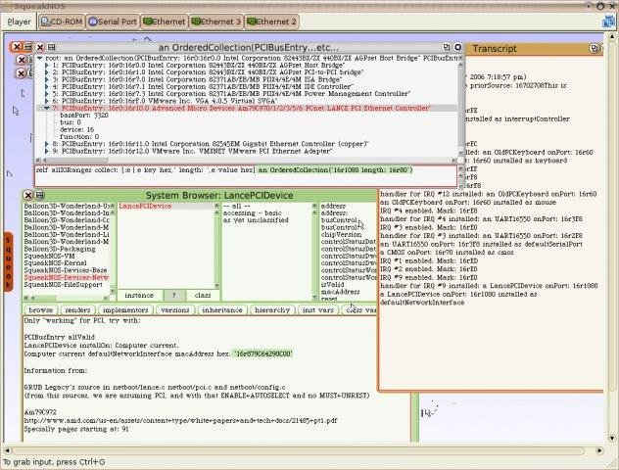Screen dimensions: 619x470
Task: Toggle the Ethernet 2 device button
Action: 271,22
